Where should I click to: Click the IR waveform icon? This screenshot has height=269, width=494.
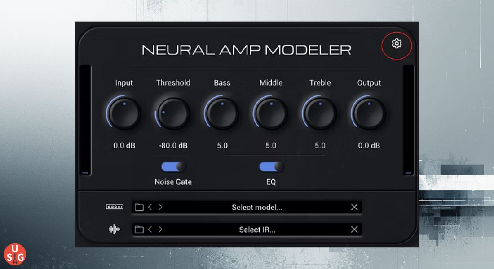pos(115,230)
